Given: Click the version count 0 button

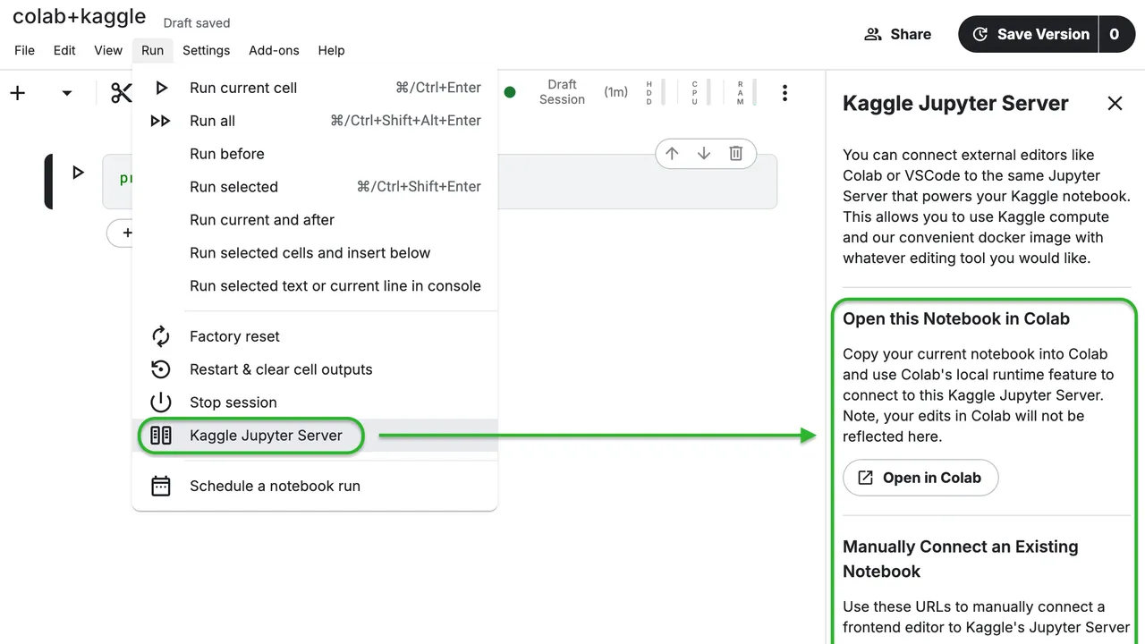Looking at the screenshot, I should [1116, 34].
